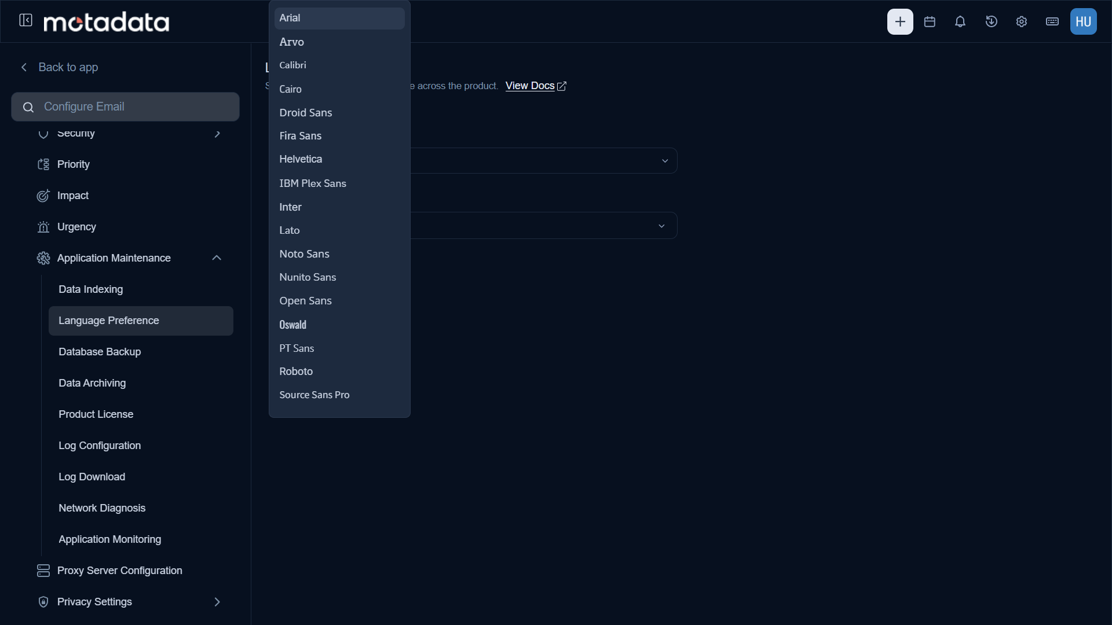Go Back to app

(59, 67)
